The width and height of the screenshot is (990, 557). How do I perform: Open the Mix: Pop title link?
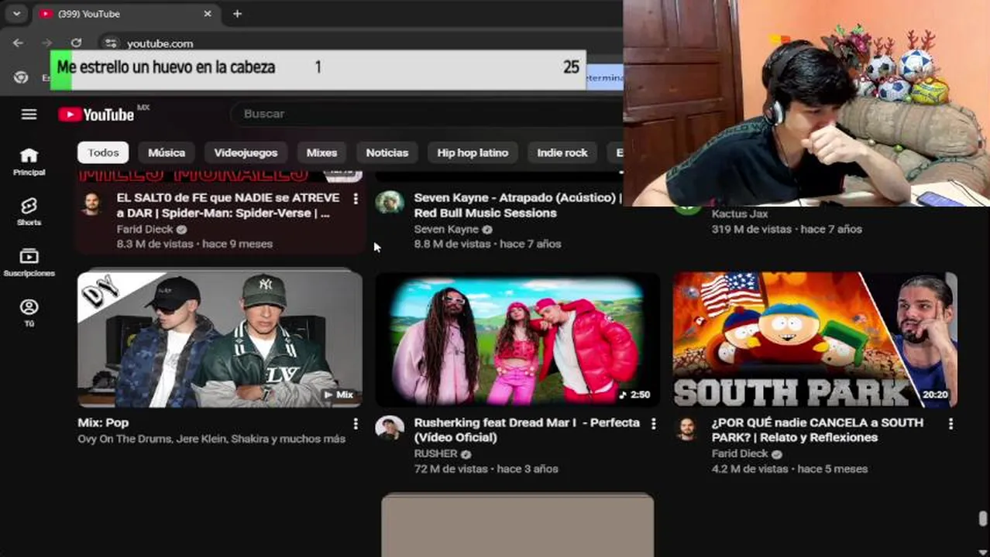(x=103, y=422)
